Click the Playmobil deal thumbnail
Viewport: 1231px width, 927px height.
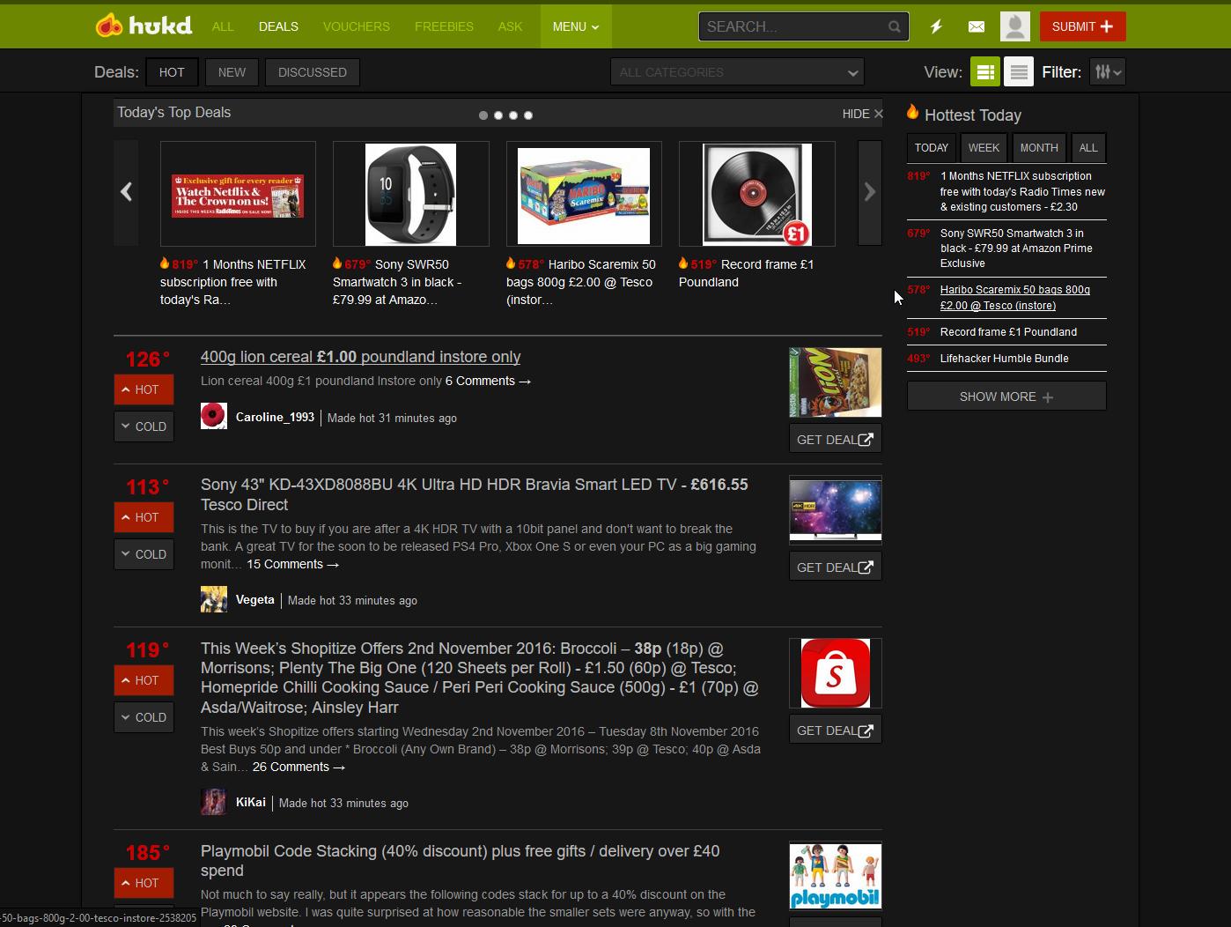coord(835,876)
